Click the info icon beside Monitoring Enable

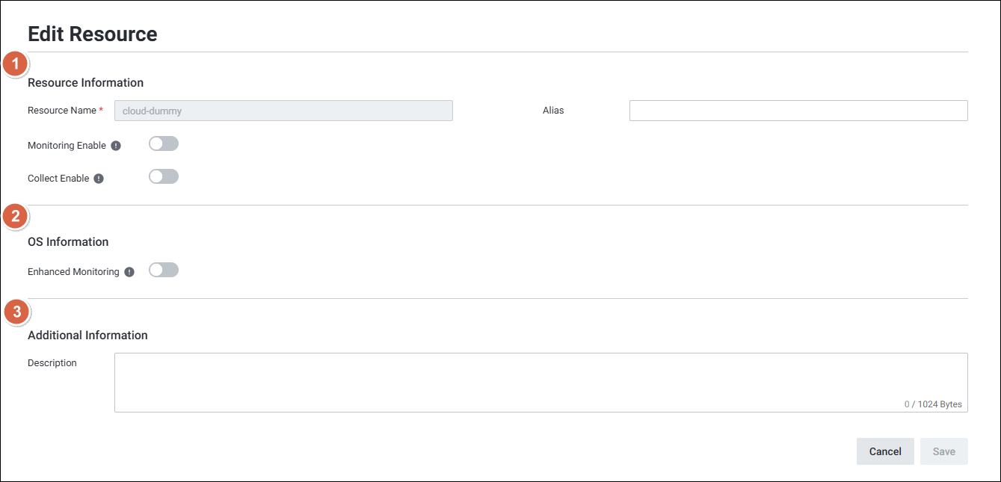point(116,146)
